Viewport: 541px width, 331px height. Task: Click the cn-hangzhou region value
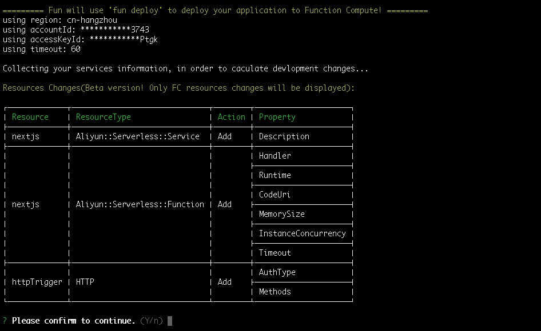coord(92,20)
